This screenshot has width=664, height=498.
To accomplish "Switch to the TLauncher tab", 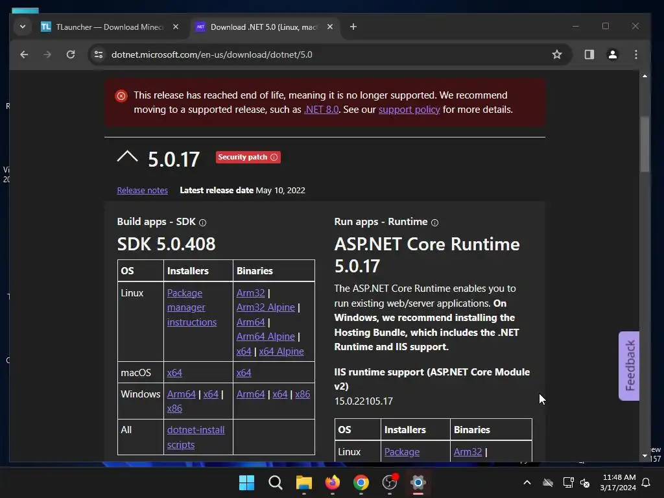I will click(x=110, y=27).
